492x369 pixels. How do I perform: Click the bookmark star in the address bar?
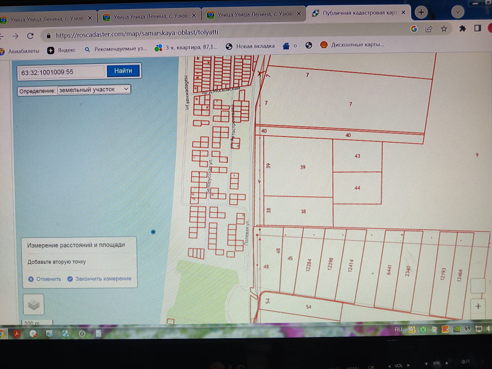[x=444, y=28]
